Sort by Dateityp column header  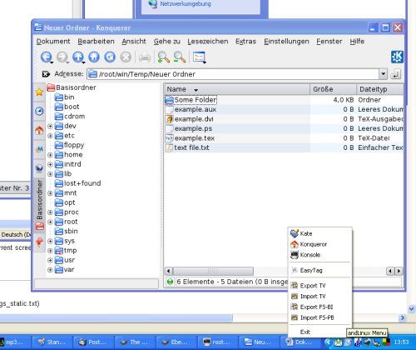[380, 89]
